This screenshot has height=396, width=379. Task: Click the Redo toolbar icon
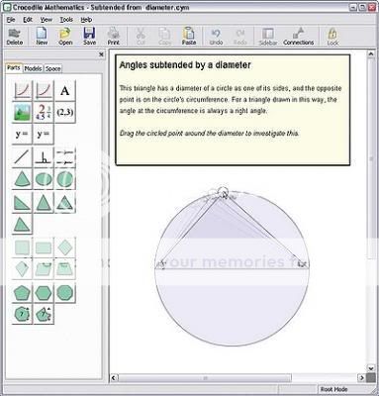tap(240, 37)
